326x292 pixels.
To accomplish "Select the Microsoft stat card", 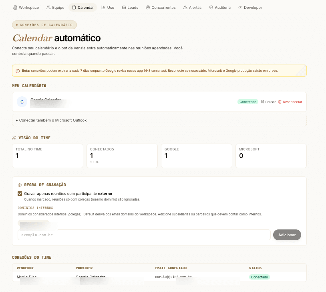I will pos(271,156).
